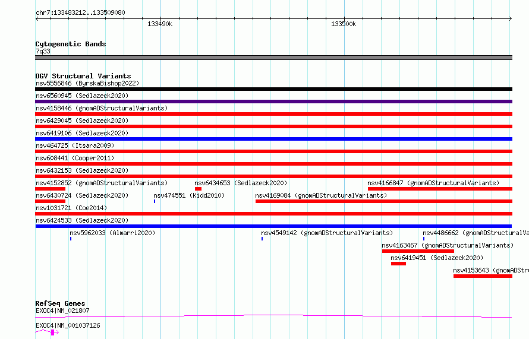Select the 7q33 band label
Viewport: 529px width, 339px height.
tap(43, 51)
